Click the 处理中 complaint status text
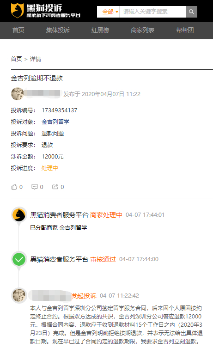The width and height of the screenshot is (213, 348). pos(50,168)
